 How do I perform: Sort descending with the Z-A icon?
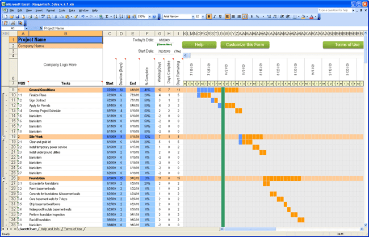tap(121, 16)
